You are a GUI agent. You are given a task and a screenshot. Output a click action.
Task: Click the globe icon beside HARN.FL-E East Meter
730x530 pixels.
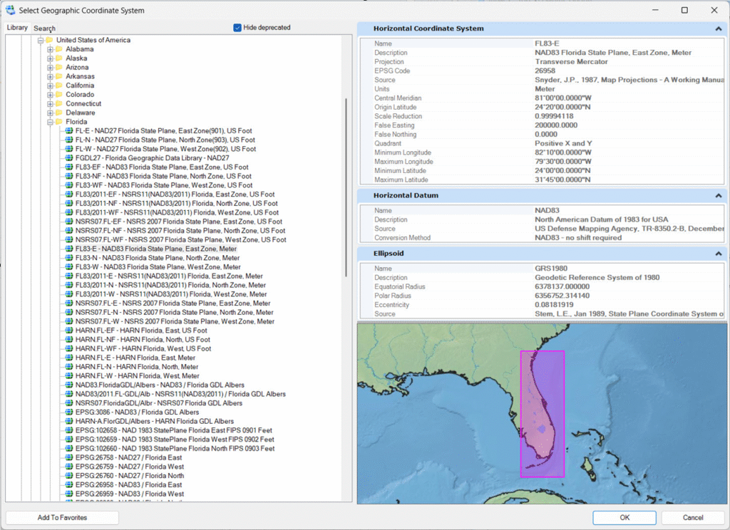pos(69,358)
